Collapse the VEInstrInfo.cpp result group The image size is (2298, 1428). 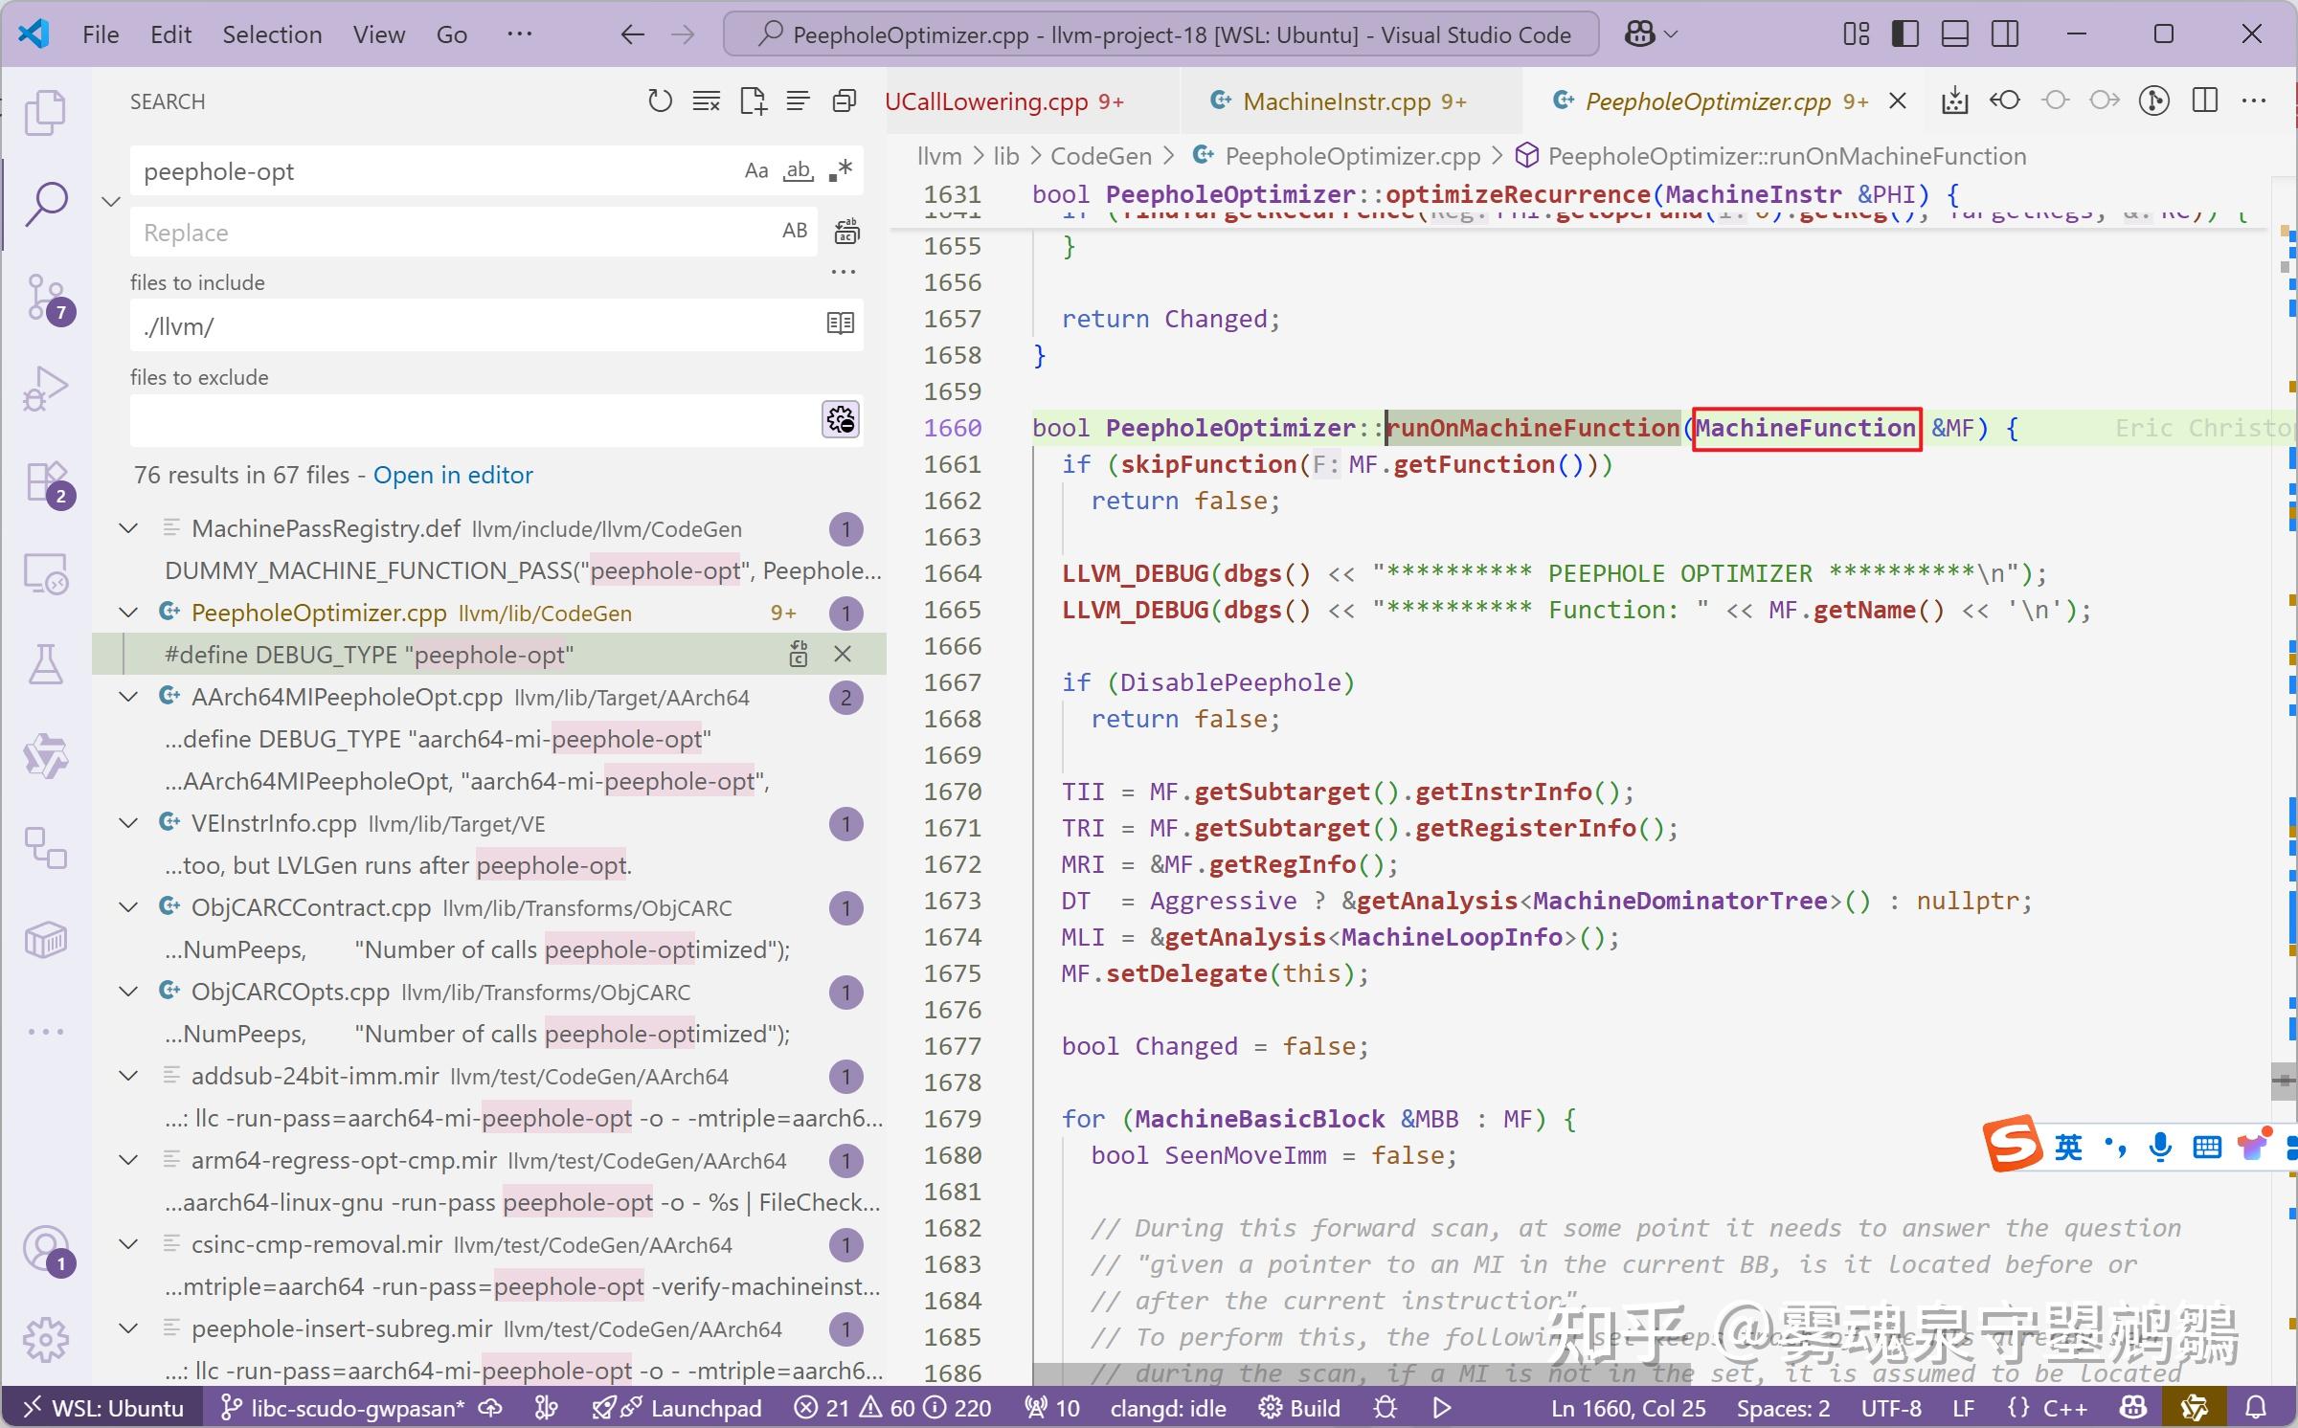128,824
